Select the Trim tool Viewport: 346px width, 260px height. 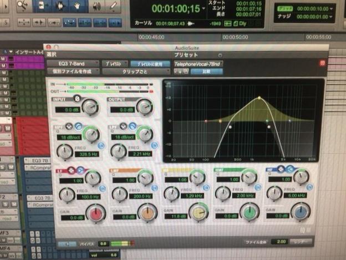coord(42,6)
